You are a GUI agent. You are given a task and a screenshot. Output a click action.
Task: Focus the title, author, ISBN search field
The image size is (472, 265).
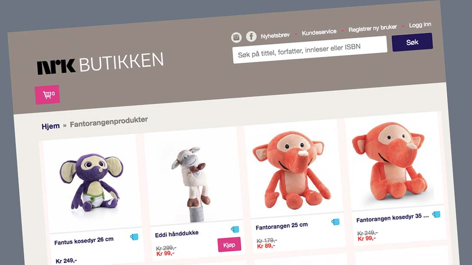coord(310,50)
